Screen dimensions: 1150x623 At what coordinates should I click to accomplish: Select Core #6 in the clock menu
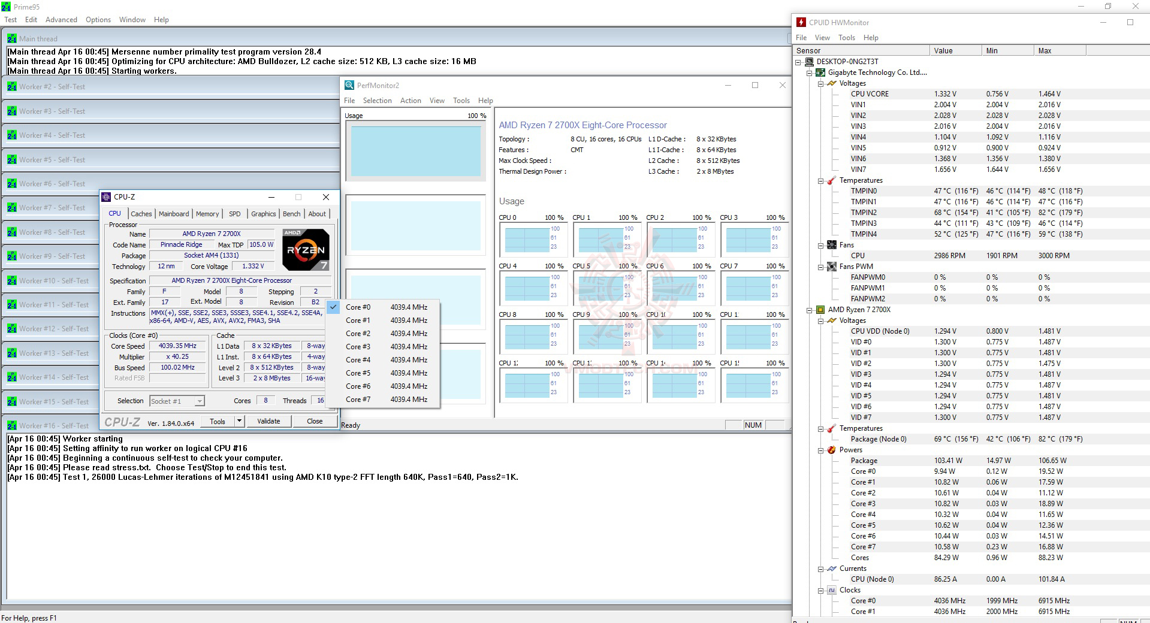pyautogui.click(x=384, y=386)
